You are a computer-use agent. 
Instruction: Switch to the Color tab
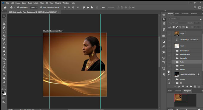point(177,14)
